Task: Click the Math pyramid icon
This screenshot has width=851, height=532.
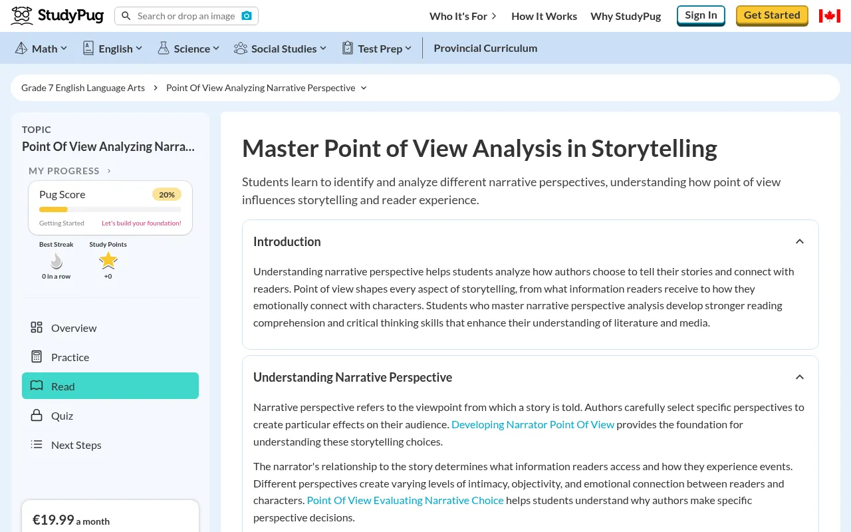Action: pyautogui.click(x=21, y=48)
